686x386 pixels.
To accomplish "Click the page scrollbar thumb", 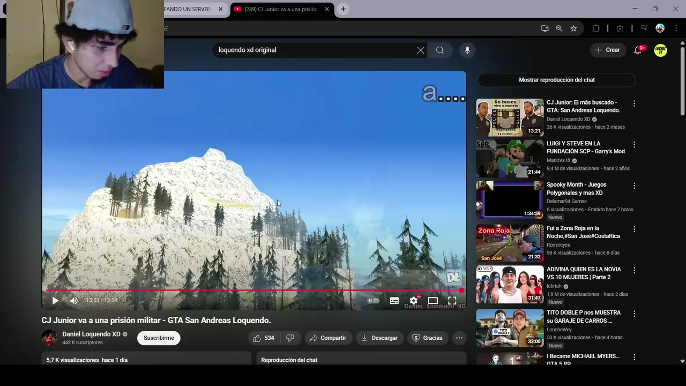I will 682,80.
